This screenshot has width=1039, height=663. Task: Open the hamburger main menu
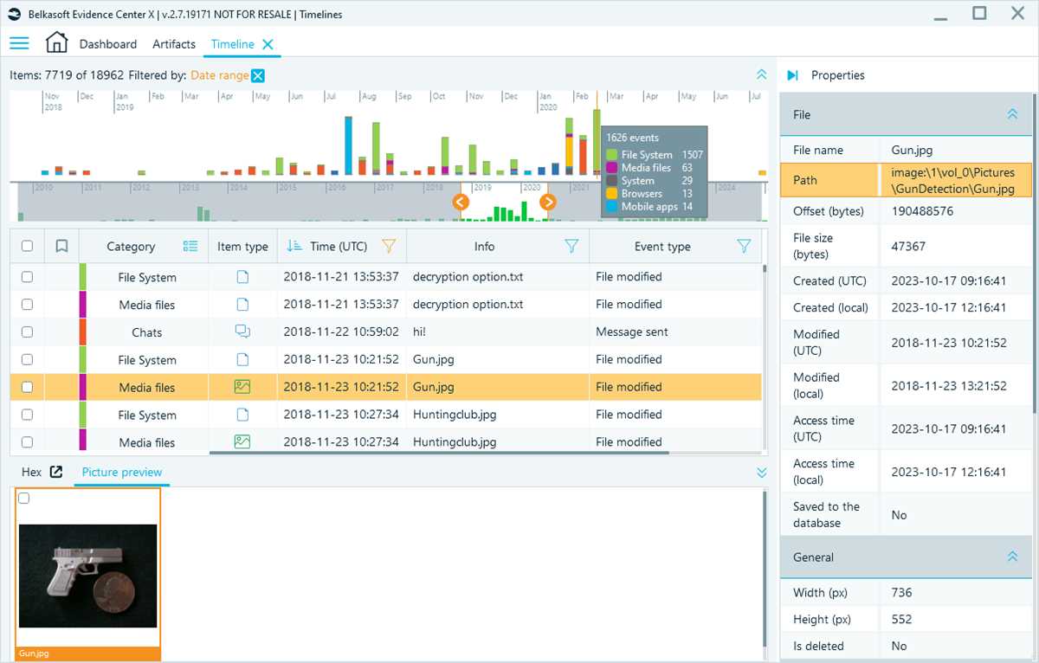[19, 43]
